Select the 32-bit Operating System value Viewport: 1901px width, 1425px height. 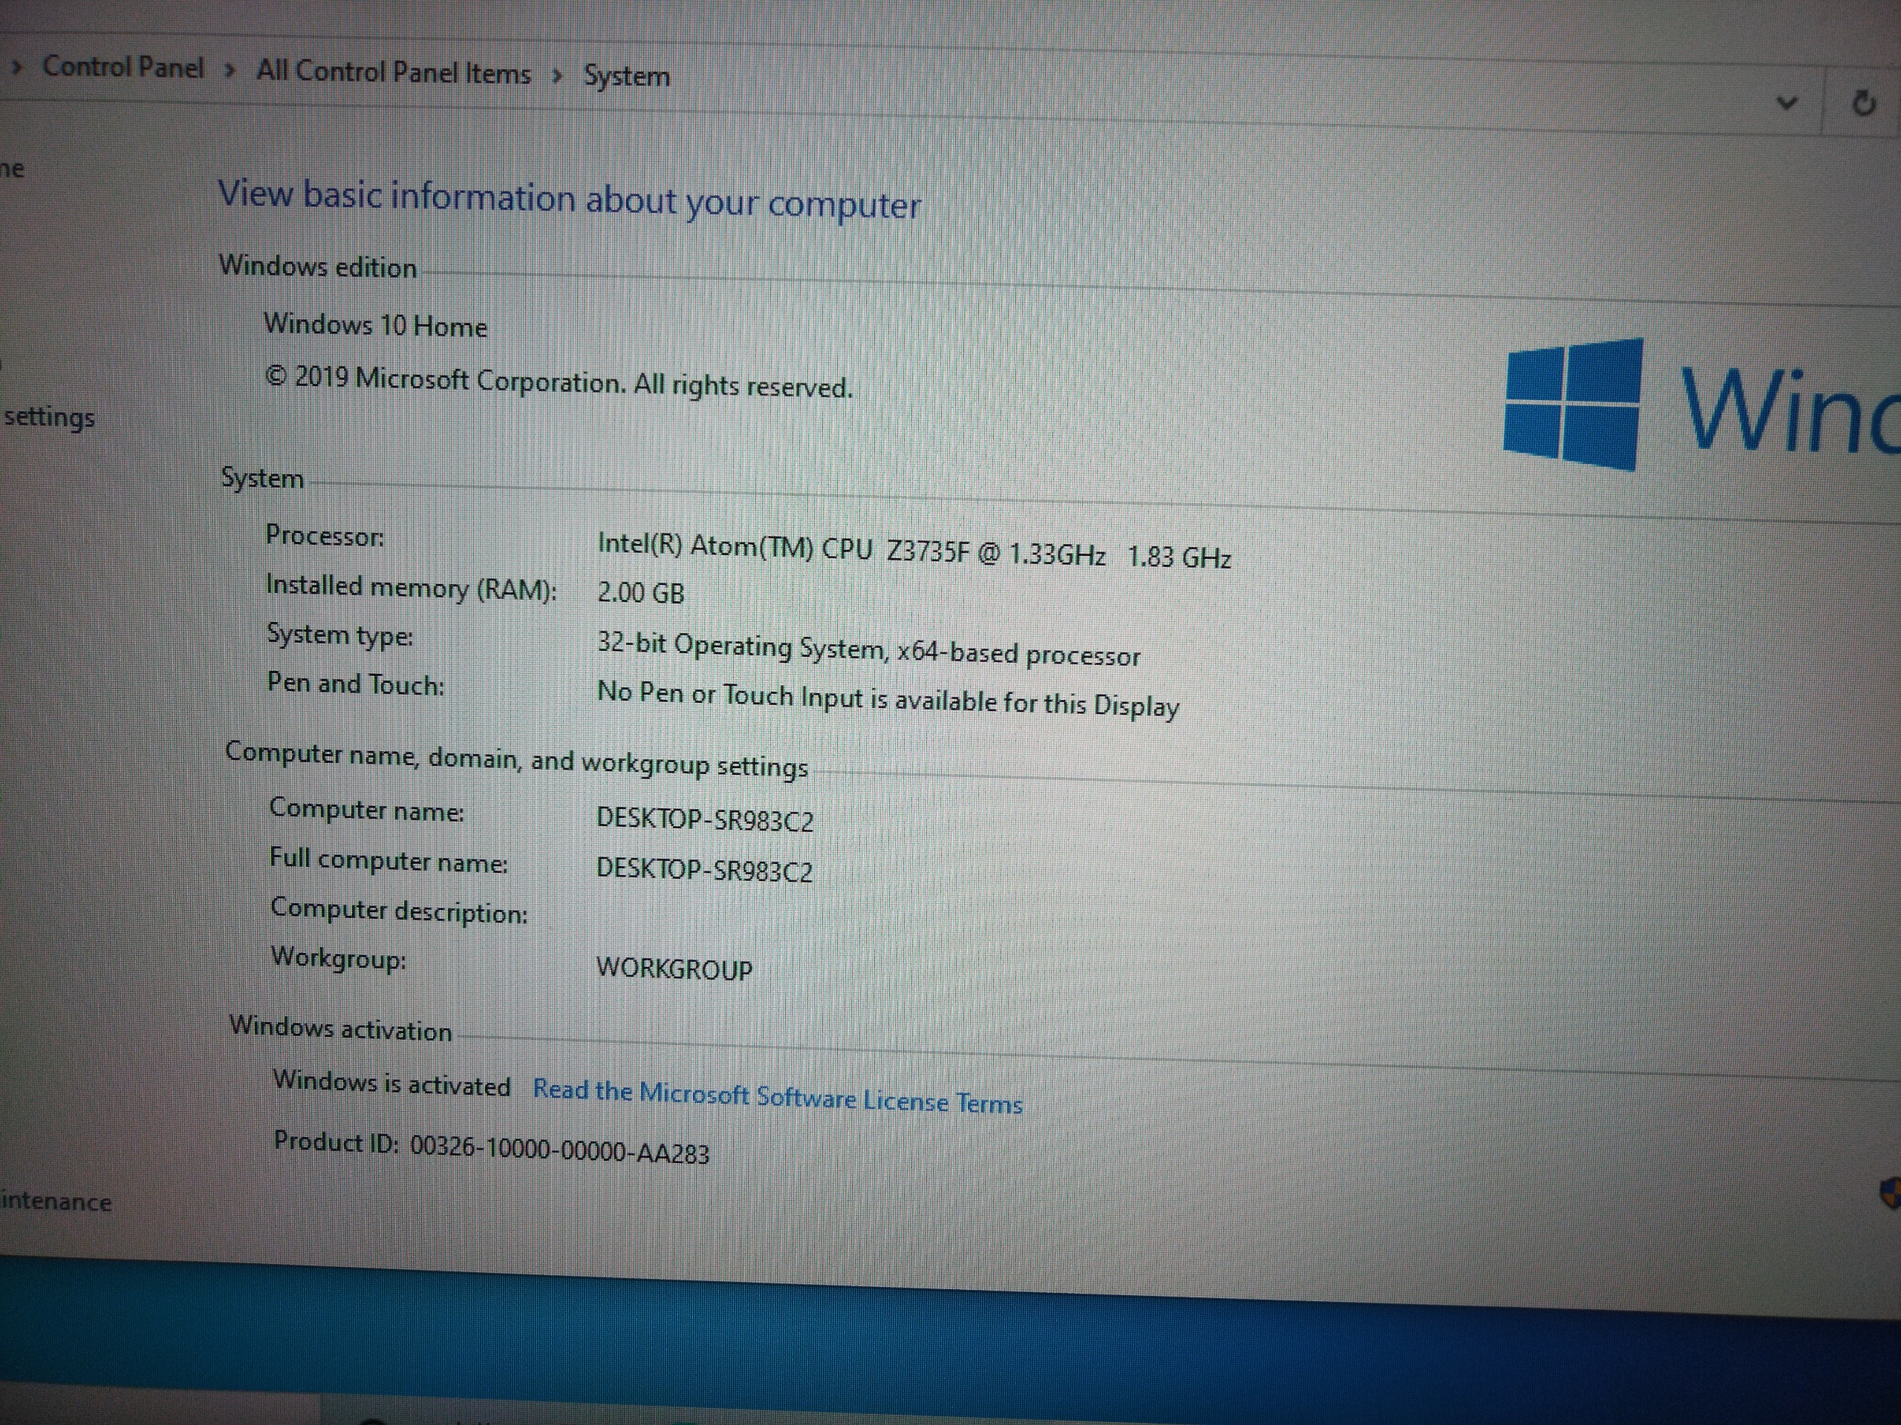click(x=868, y=649)
